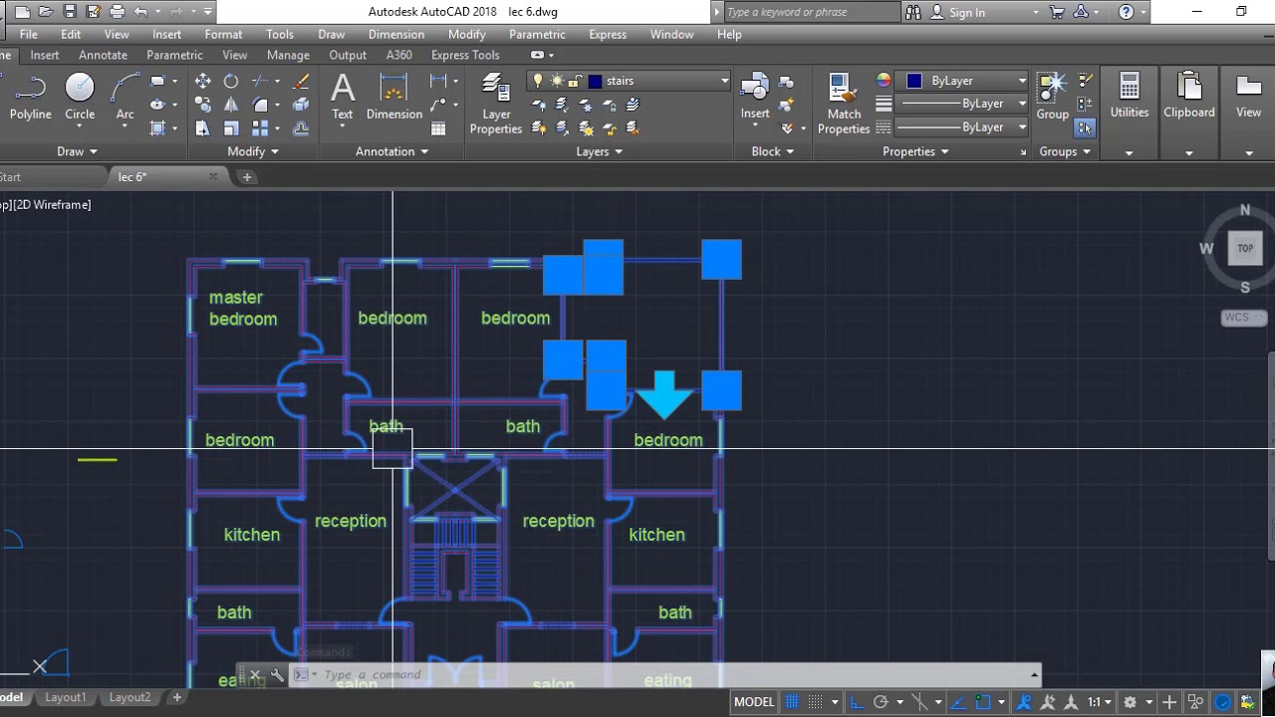This screenshot has height=717, width=1275.
Task: Switch to the Express Tools ribbon tab
Action: click(x=465, y=55)
